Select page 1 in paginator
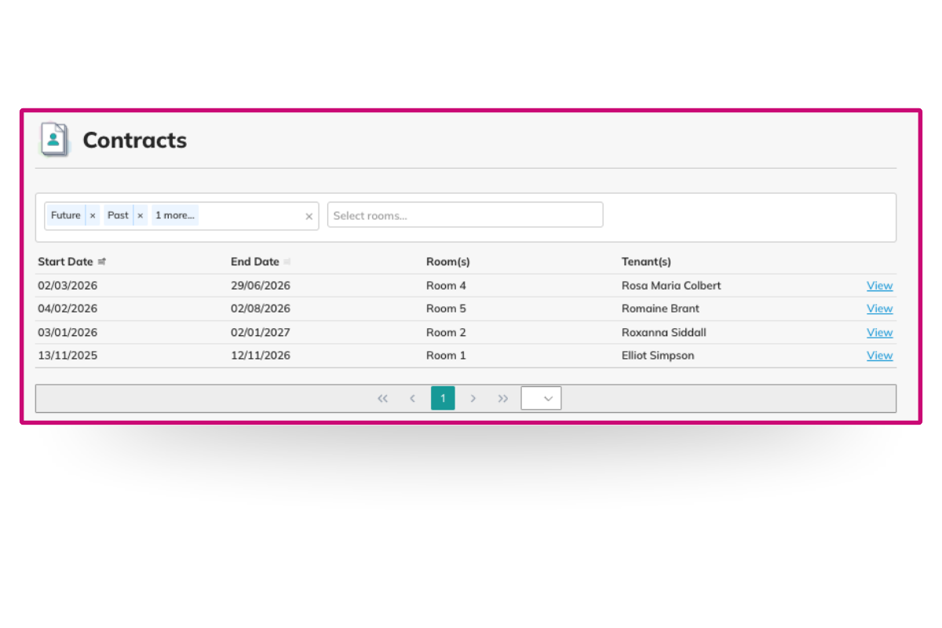Image resolution: width=942 pixels, height=628 pixels. (x=443, y=399)
